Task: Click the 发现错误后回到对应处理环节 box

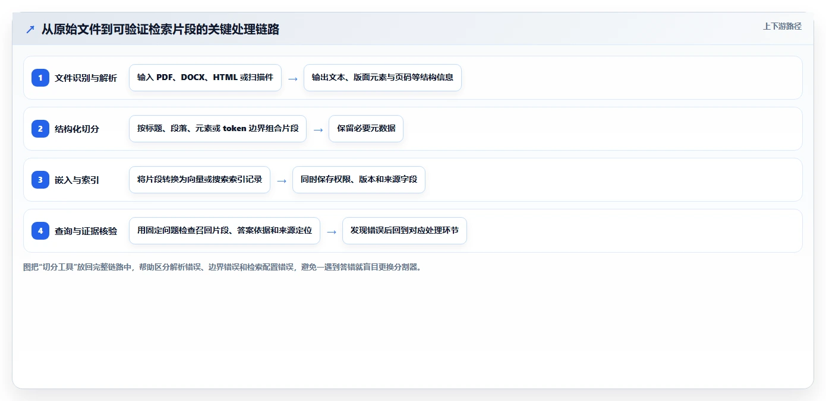Action: coord(405,231)
